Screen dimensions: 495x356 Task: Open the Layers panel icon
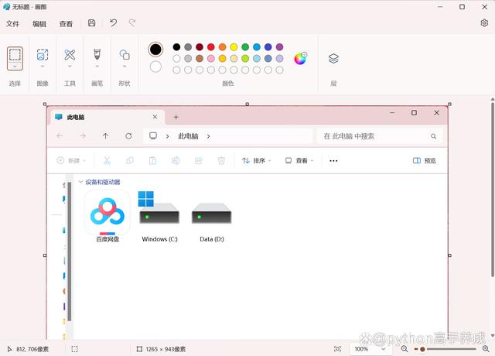pos(333,59)
